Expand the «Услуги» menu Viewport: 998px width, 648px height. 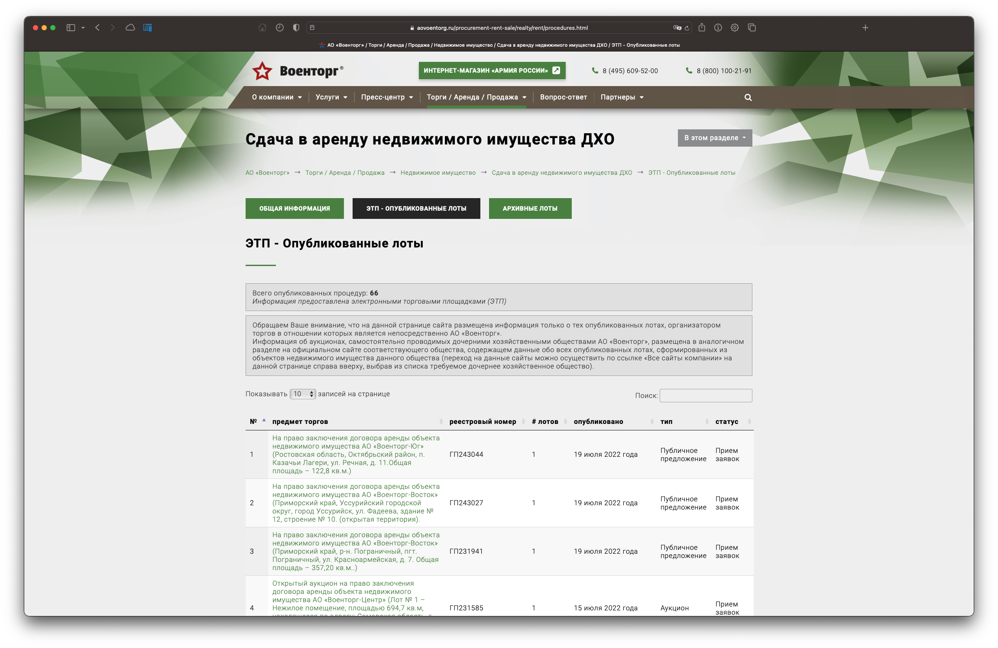[x=331, y=97]
